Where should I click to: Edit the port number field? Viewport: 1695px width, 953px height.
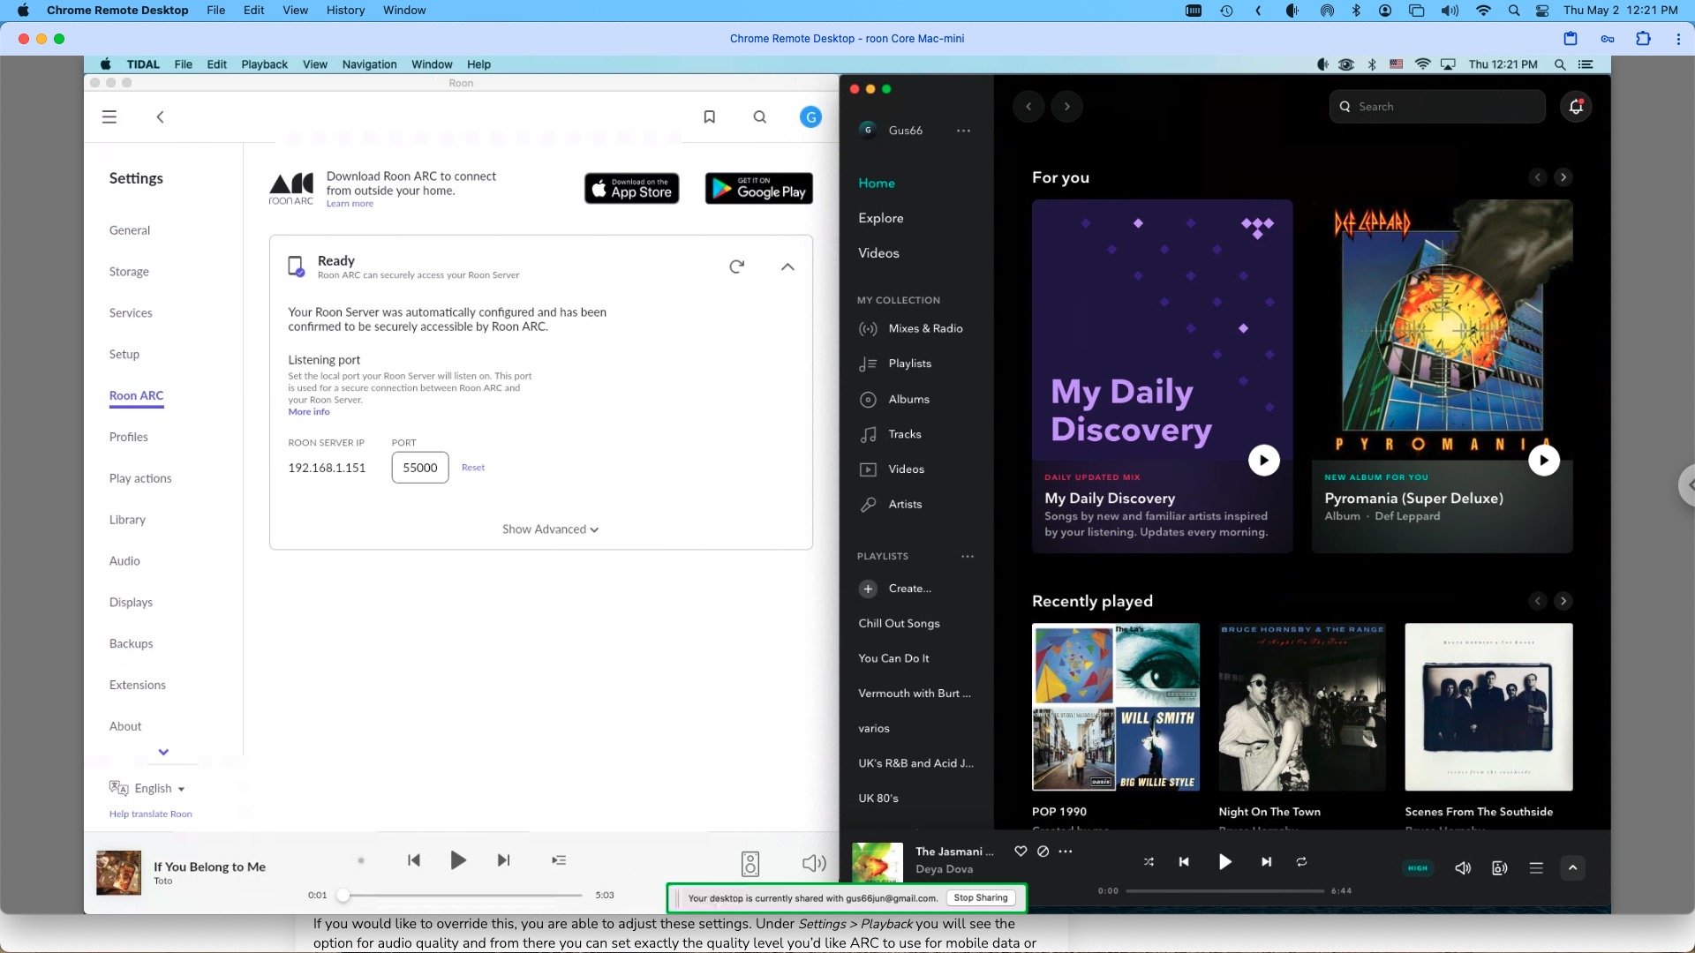[420, 468]
